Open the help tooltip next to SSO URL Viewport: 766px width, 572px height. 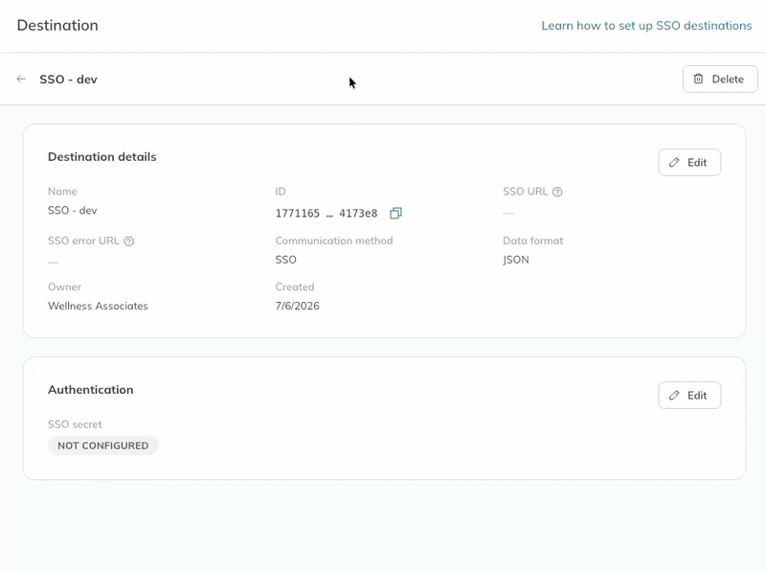pos(557,193)
